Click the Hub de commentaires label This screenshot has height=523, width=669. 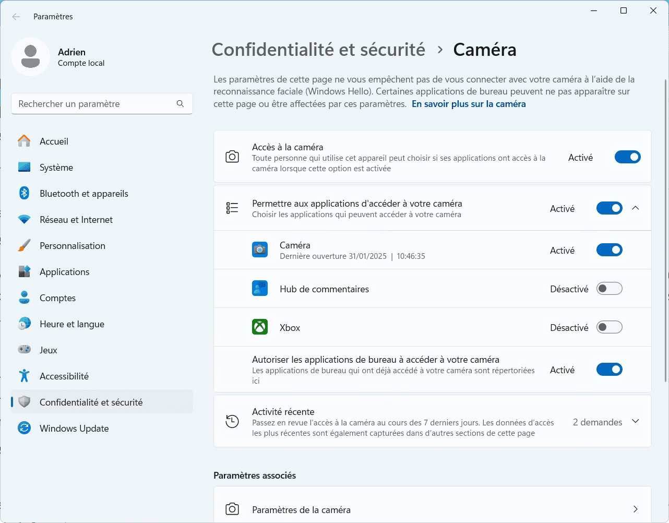pyautogui.click(x=324, y=289)
